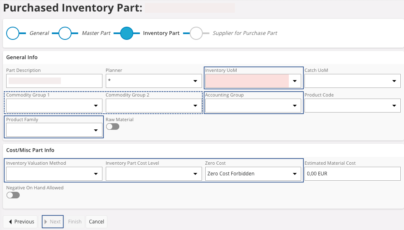Select the Accounting Group dropdown arrow
The image size is (404, 230).
295,106
